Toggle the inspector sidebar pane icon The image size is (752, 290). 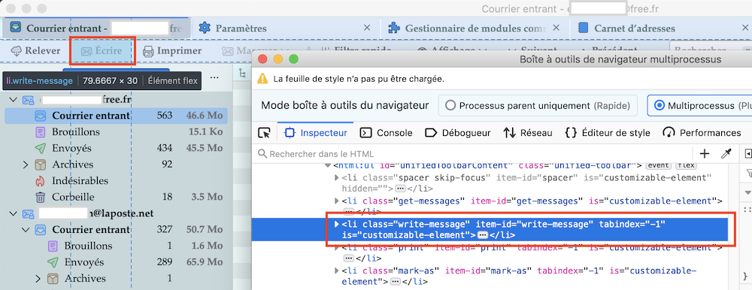click(749, 154)
